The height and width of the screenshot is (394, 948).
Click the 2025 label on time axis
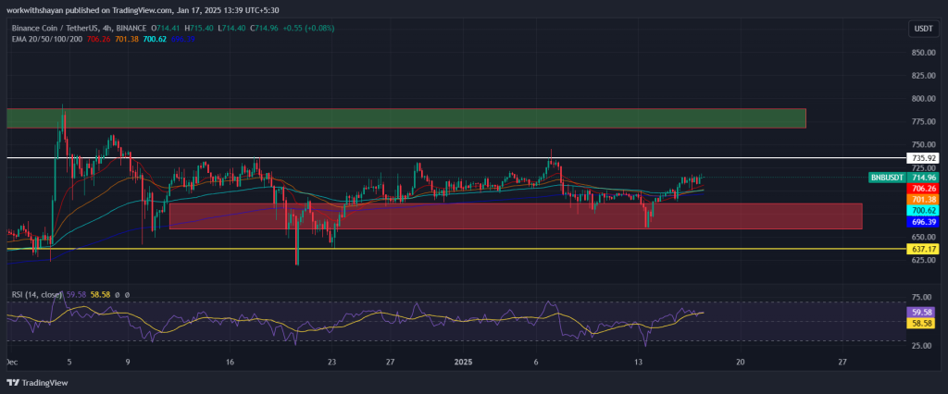pos(463,362)
